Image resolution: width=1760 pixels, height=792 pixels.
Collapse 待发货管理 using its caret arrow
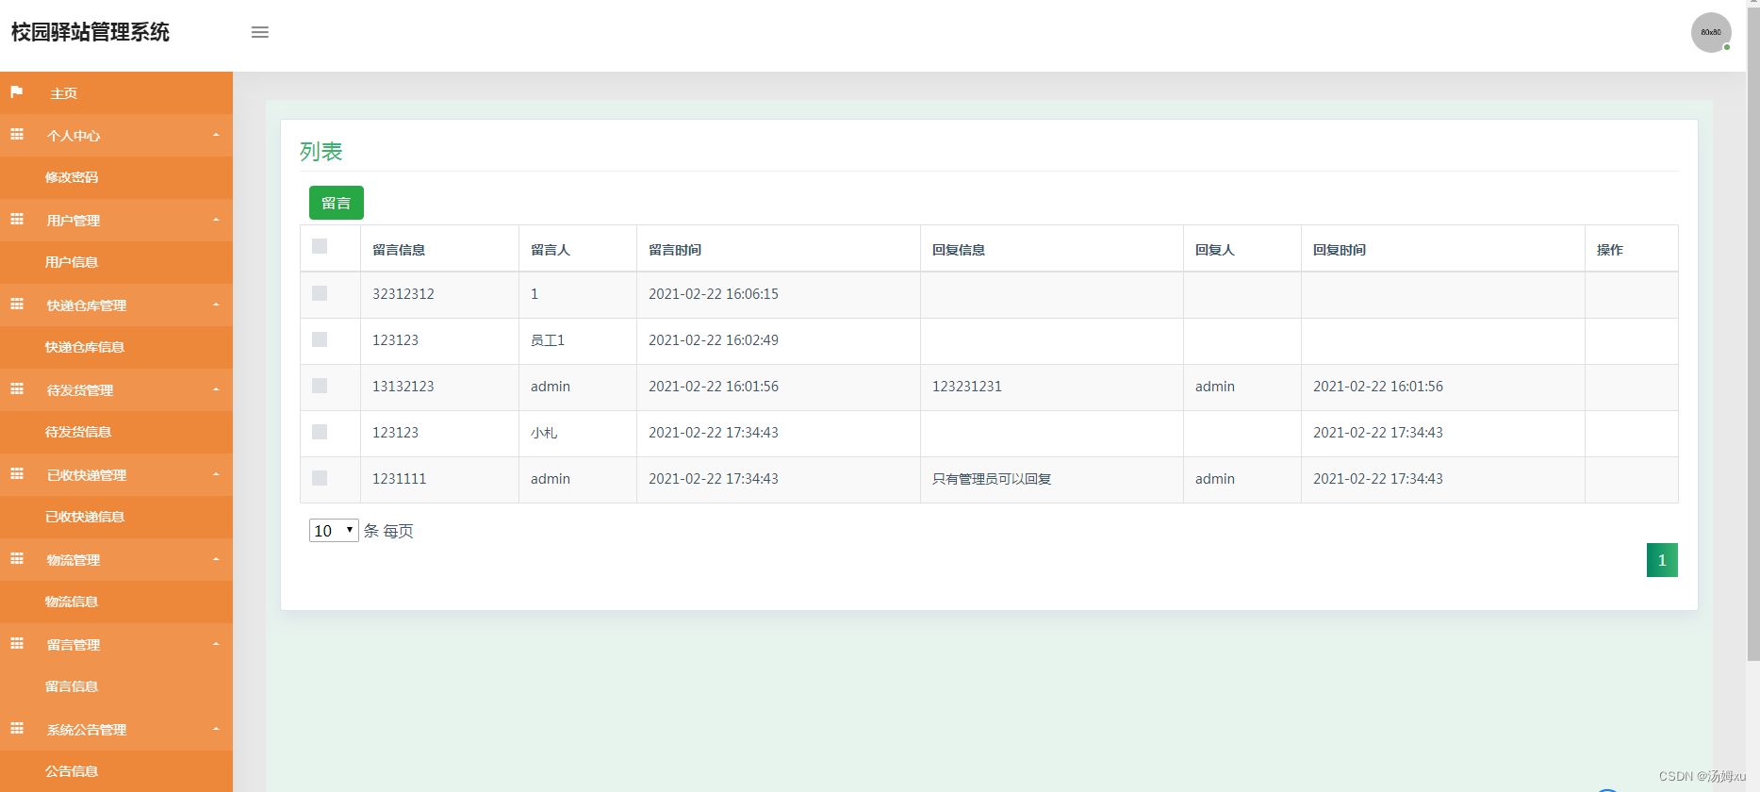click(x=216, y=389)
